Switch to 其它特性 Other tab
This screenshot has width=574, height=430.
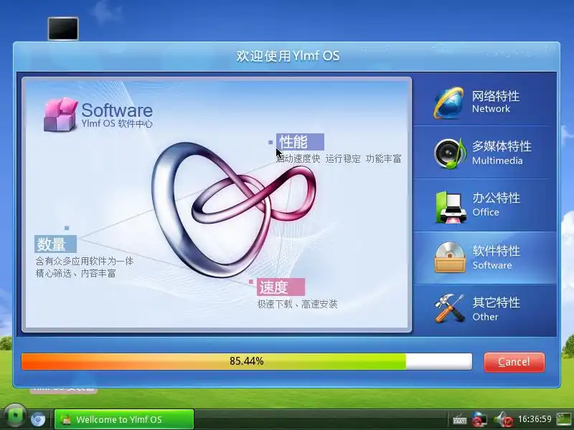pos(485,310)
